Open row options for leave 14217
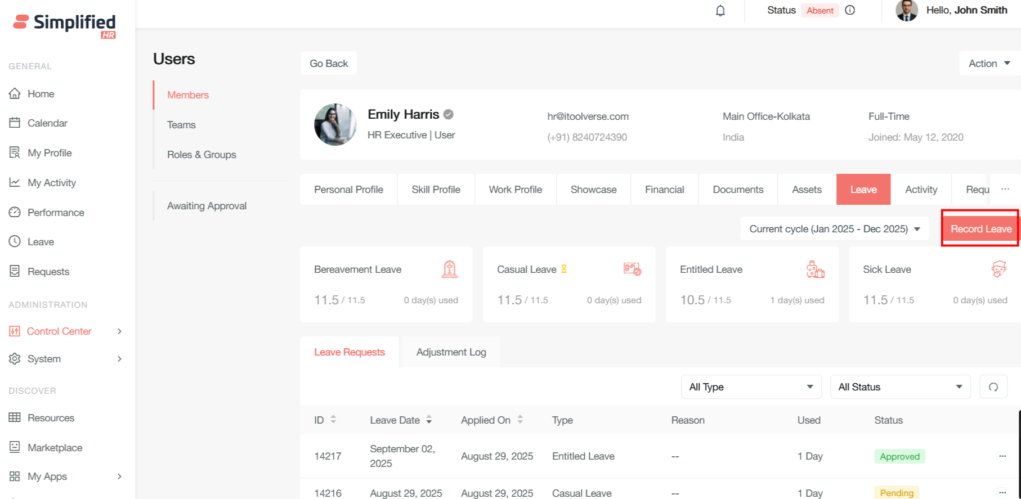This screenshot has width=1021, height=499. click(x=1002, y=456)
